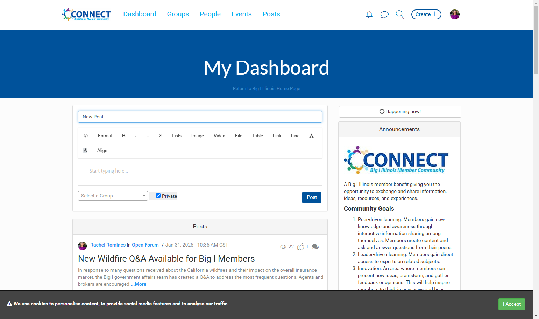Go to the Groups navigation tab
Image resolution: width=539 pixels, height=319 pixels.
point(178,14)
